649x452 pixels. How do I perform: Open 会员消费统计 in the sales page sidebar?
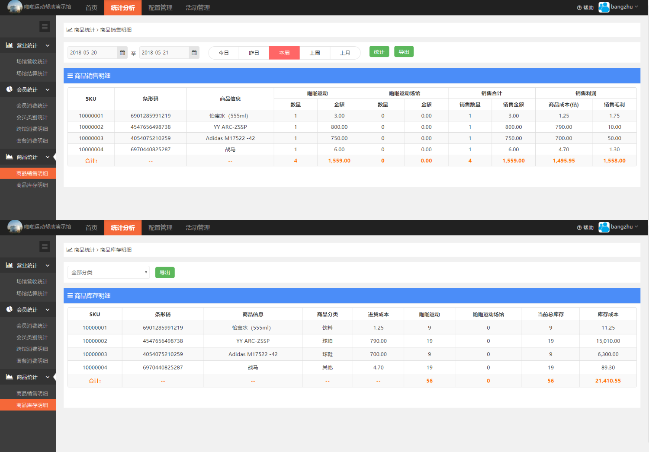coord(32,106)
